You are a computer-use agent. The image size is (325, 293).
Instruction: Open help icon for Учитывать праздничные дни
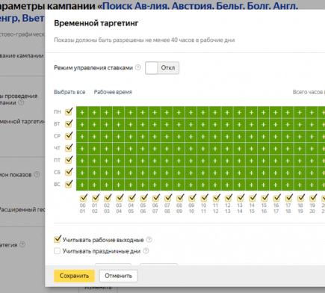point(146,250)
